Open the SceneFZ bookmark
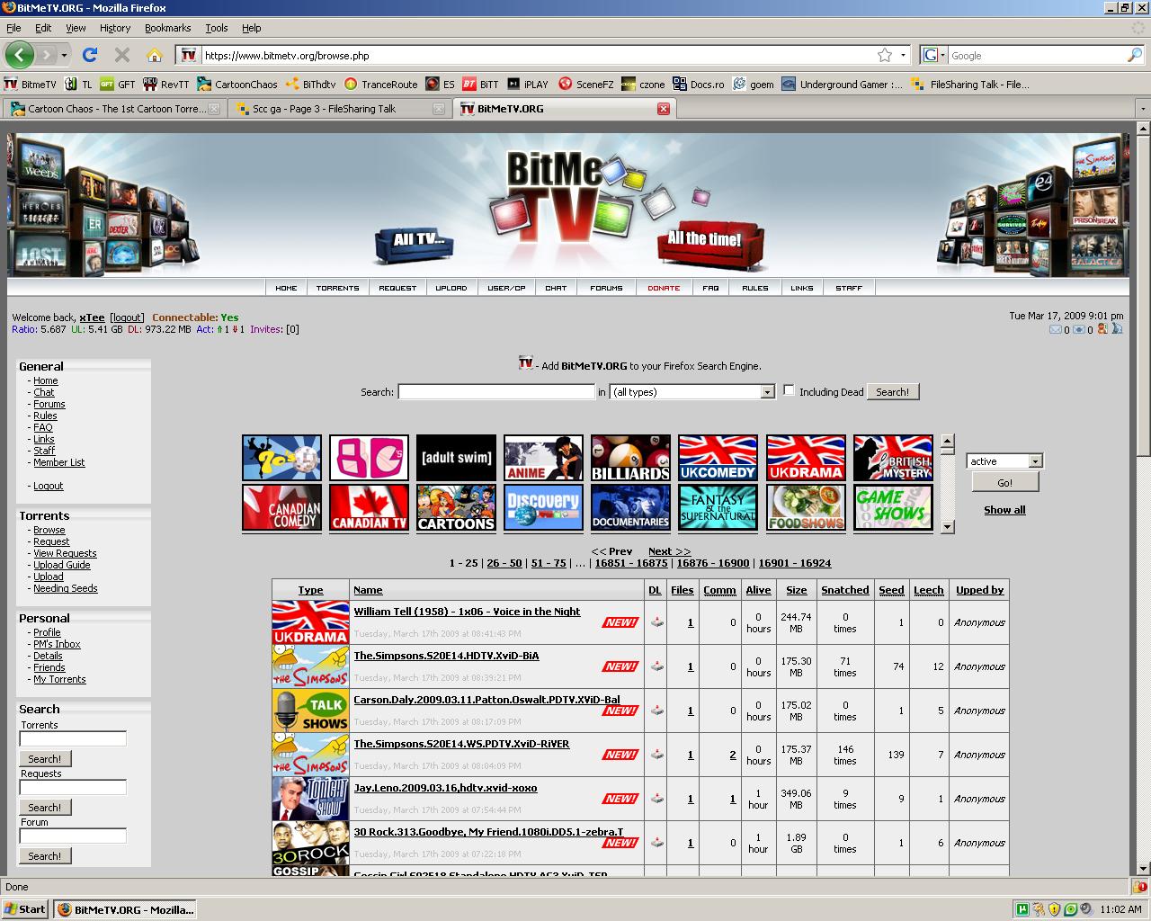 [x=585, y=85]
